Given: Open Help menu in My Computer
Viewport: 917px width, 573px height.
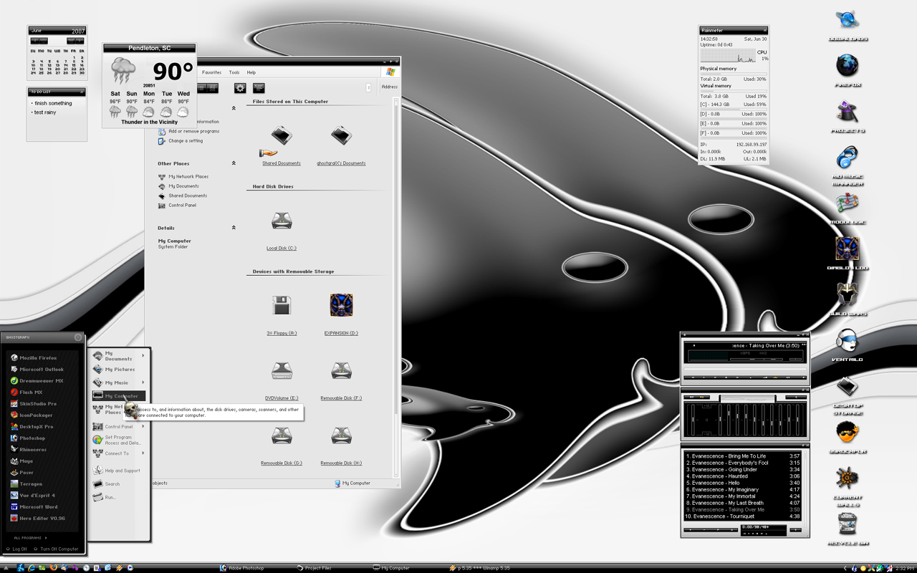Looking at the screenshot, I should [251, 72].
